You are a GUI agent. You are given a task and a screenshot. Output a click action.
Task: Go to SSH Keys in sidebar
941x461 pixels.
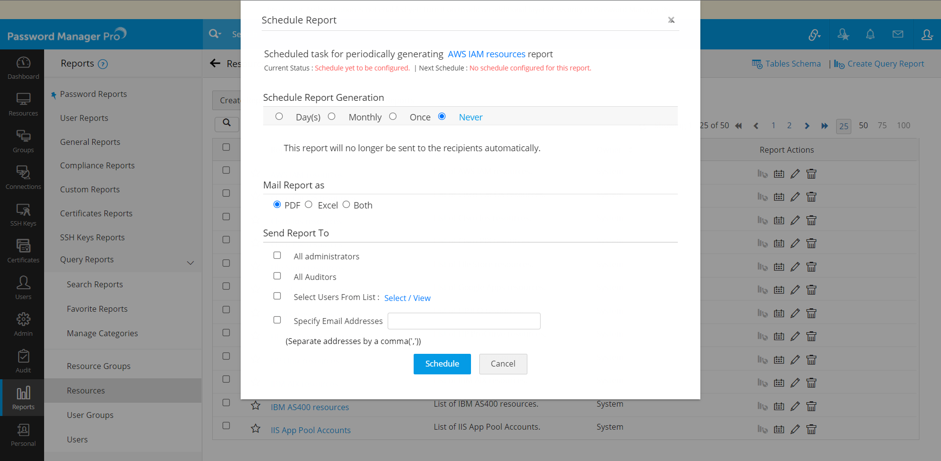pos(23,214)
